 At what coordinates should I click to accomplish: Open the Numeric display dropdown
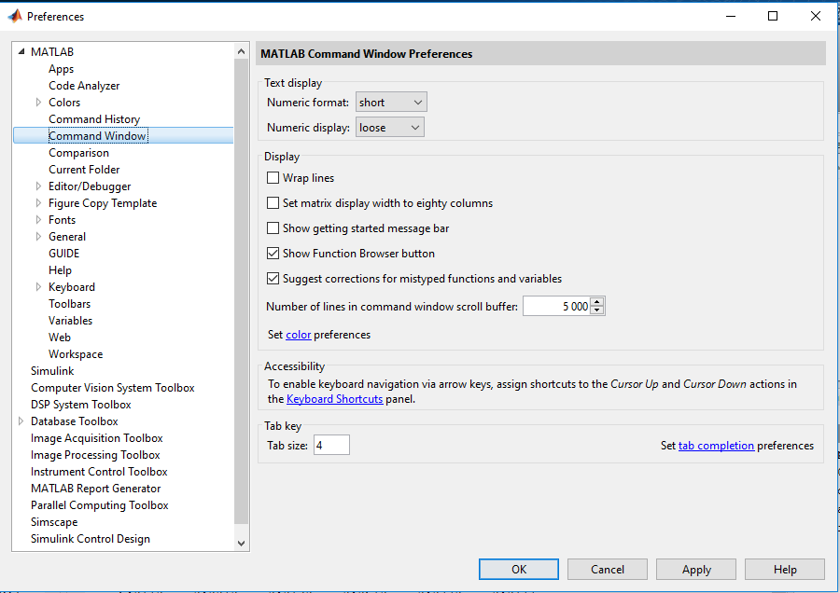[389, 128]
